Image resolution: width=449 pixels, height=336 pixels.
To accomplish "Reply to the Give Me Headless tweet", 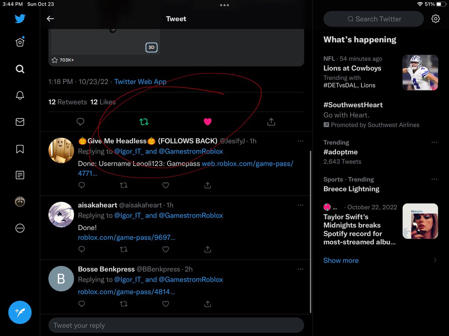I will (x=82, y=185).
